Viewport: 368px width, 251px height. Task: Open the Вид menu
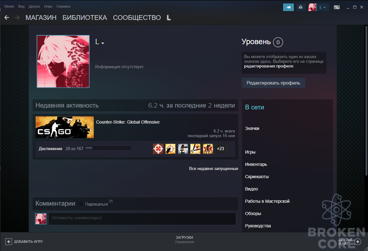21,6
